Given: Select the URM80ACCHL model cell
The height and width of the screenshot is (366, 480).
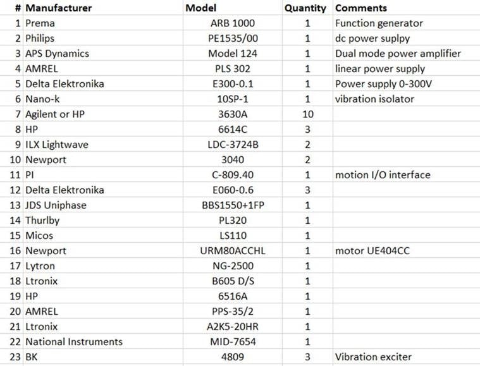Looking at the screenshot, I should click(x=233, y=250).
